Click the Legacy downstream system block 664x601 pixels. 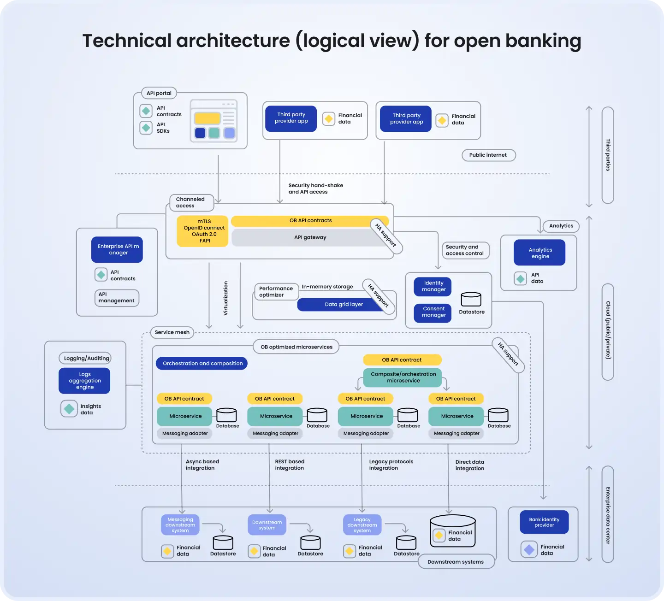(x=362, y=525)
